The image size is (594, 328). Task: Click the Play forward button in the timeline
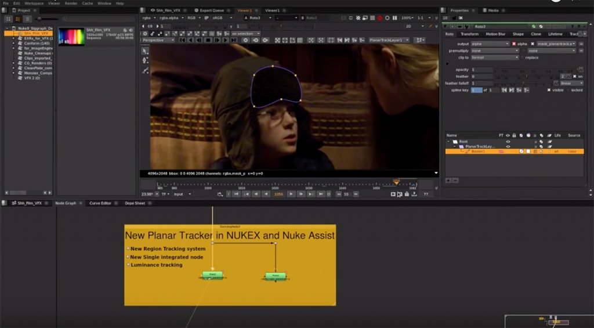coord(292,194)
